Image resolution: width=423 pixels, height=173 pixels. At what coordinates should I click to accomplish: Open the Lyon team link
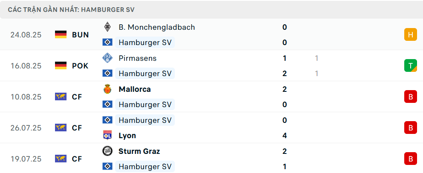coord(127,136)
